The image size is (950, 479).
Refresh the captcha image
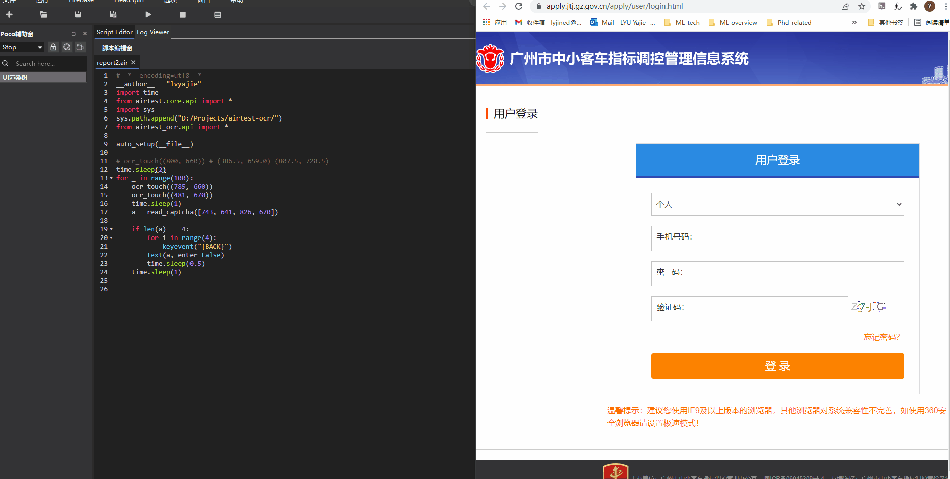(x=869, y=307)
